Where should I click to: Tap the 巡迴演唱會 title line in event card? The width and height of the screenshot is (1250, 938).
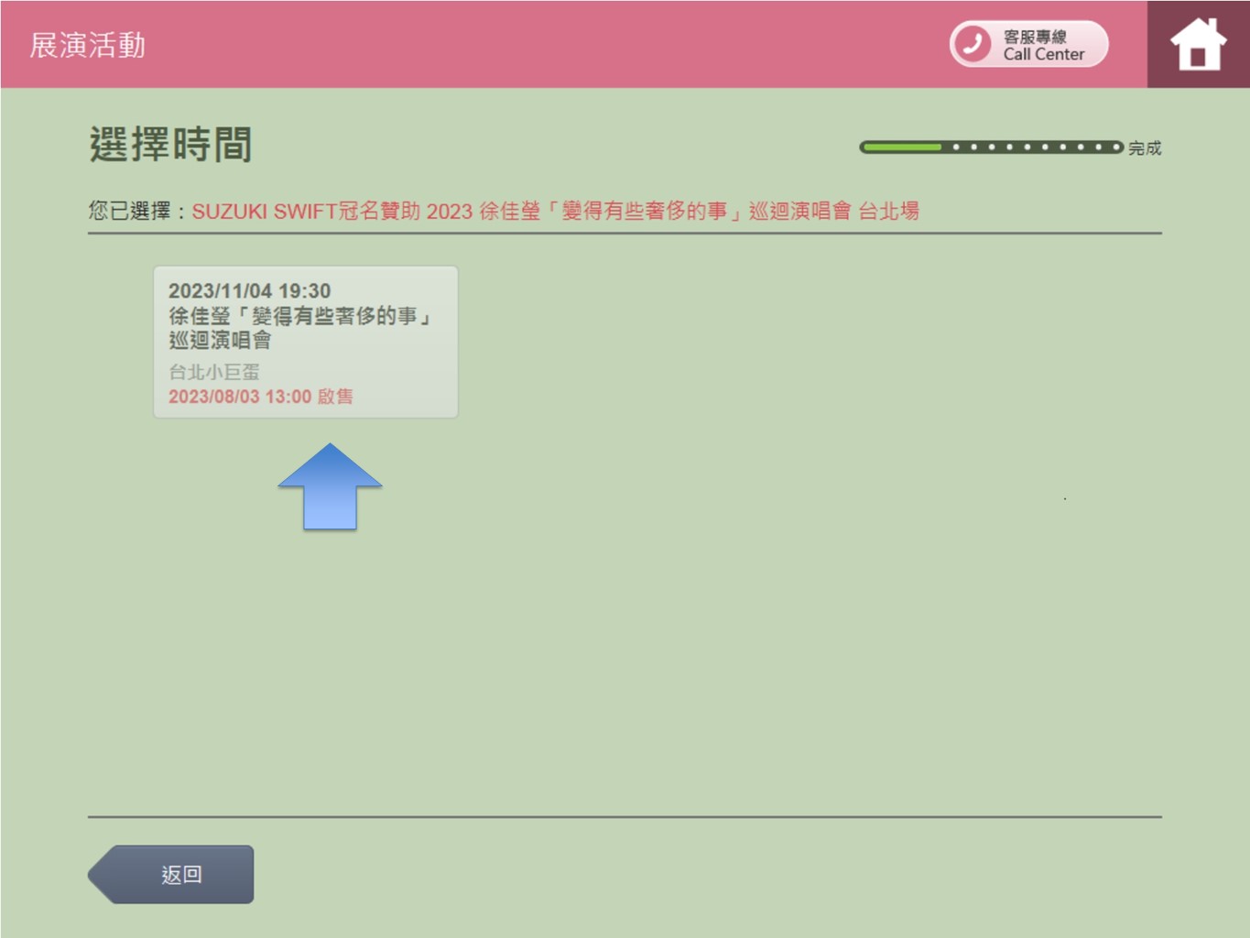[x=220, y=341]
